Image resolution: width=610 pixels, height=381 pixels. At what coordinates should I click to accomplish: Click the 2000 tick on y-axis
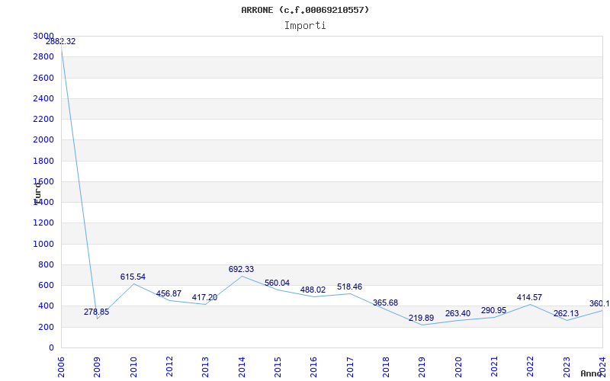[x=43, y=140]
